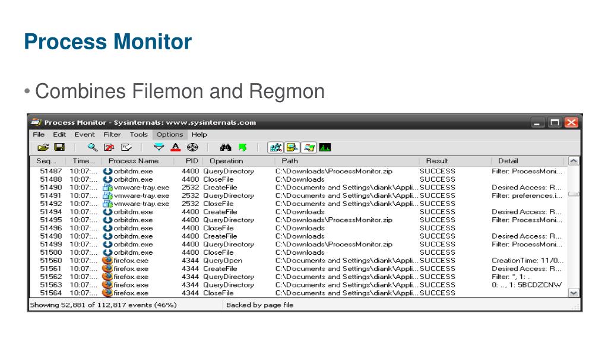
Task: Select CreateFile operation in row 51498
Action: click(x=220, y=236)
